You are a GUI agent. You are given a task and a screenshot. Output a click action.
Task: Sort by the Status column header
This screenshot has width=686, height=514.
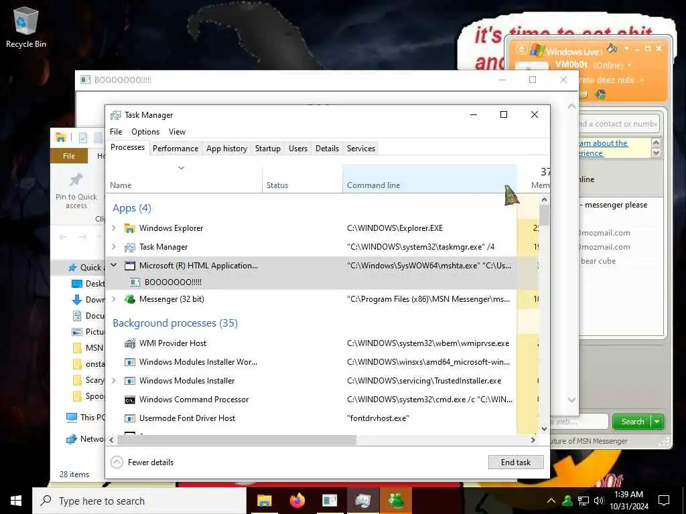pos(302,179)
